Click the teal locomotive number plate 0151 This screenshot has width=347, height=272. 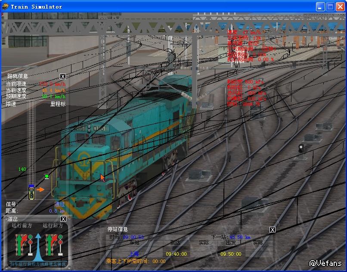[x=101, y=128]
